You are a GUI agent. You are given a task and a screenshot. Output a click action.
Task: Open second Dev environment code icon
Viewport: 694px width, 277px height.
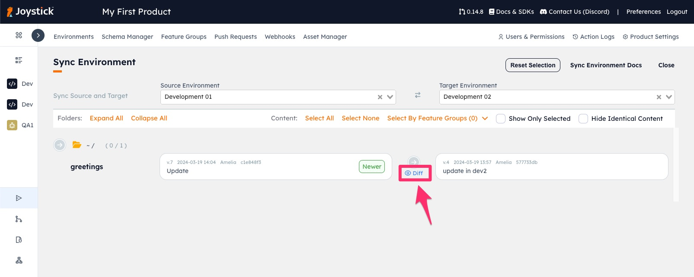coord(12,104)
